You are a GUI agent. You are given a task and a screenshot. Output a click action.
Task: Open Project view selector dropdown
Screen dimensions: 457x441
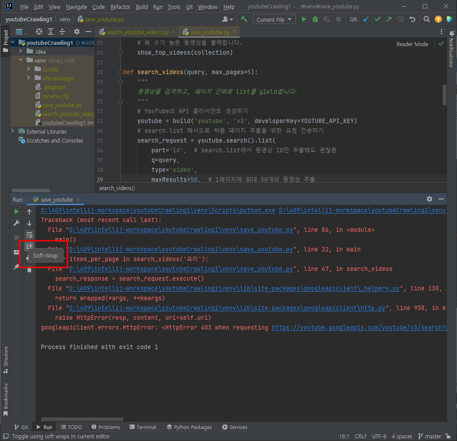(22, 32)
